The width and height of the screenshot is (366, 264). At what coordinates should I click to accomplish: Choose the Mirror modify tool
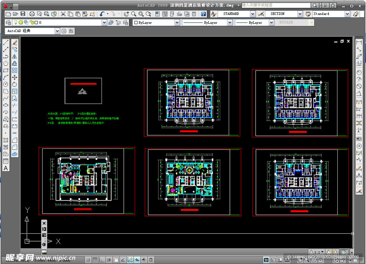(15, 56)
